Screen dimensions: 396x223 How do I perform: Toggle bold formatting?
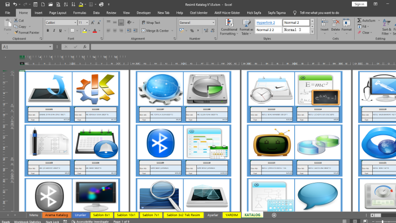pos(48,31)
